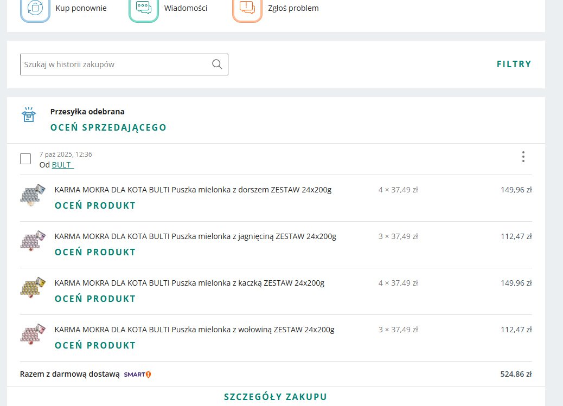Screen dimensions: 563x406
Task: Click the dorszem row quantity 4 × 37,49 zł
Action: pyautogui.click(x=398, y=190)
